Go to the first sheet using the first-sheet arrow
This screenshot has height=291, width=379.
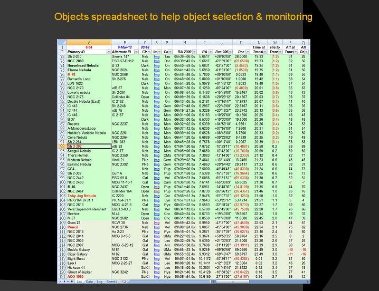60,282
